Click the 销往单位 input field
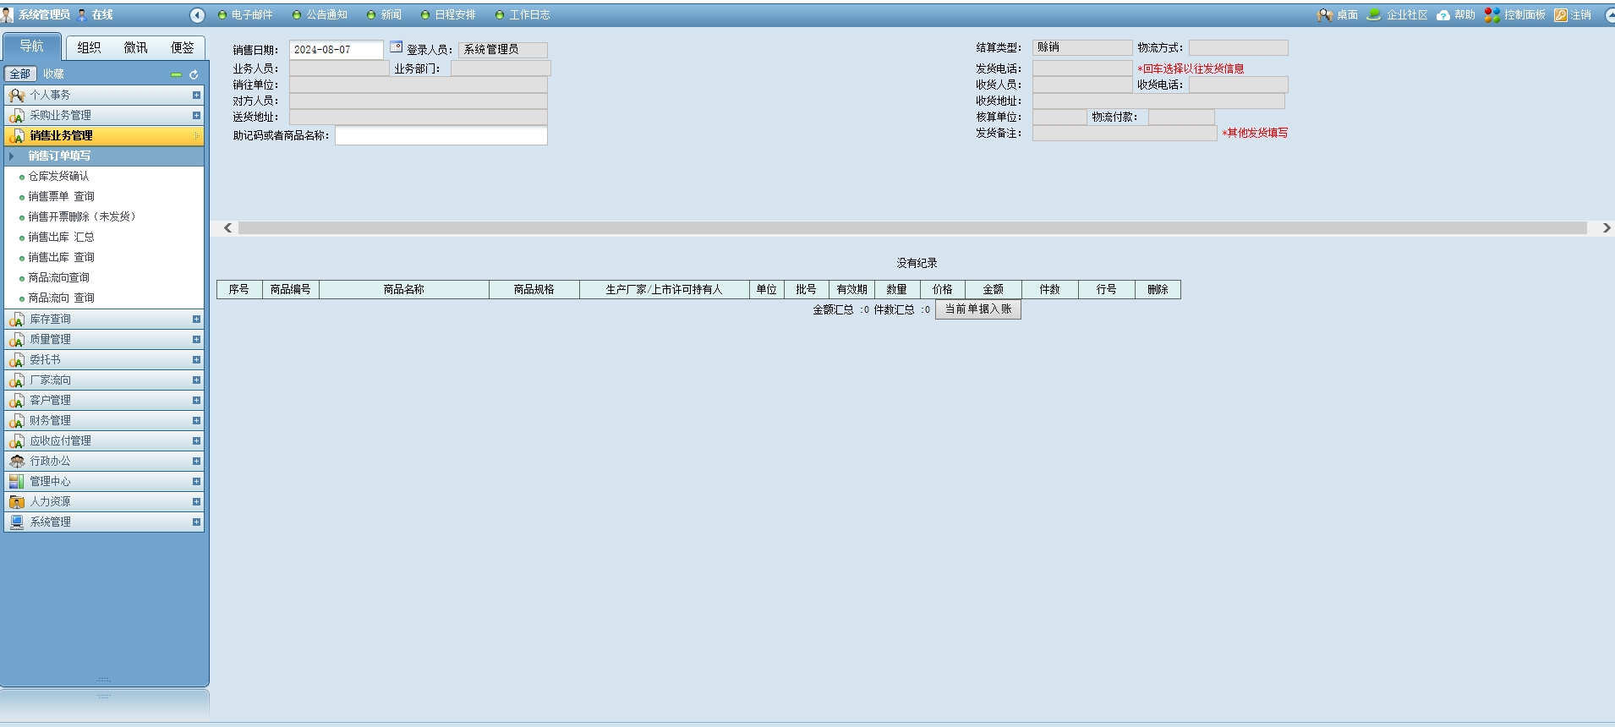 pos(419,85)
